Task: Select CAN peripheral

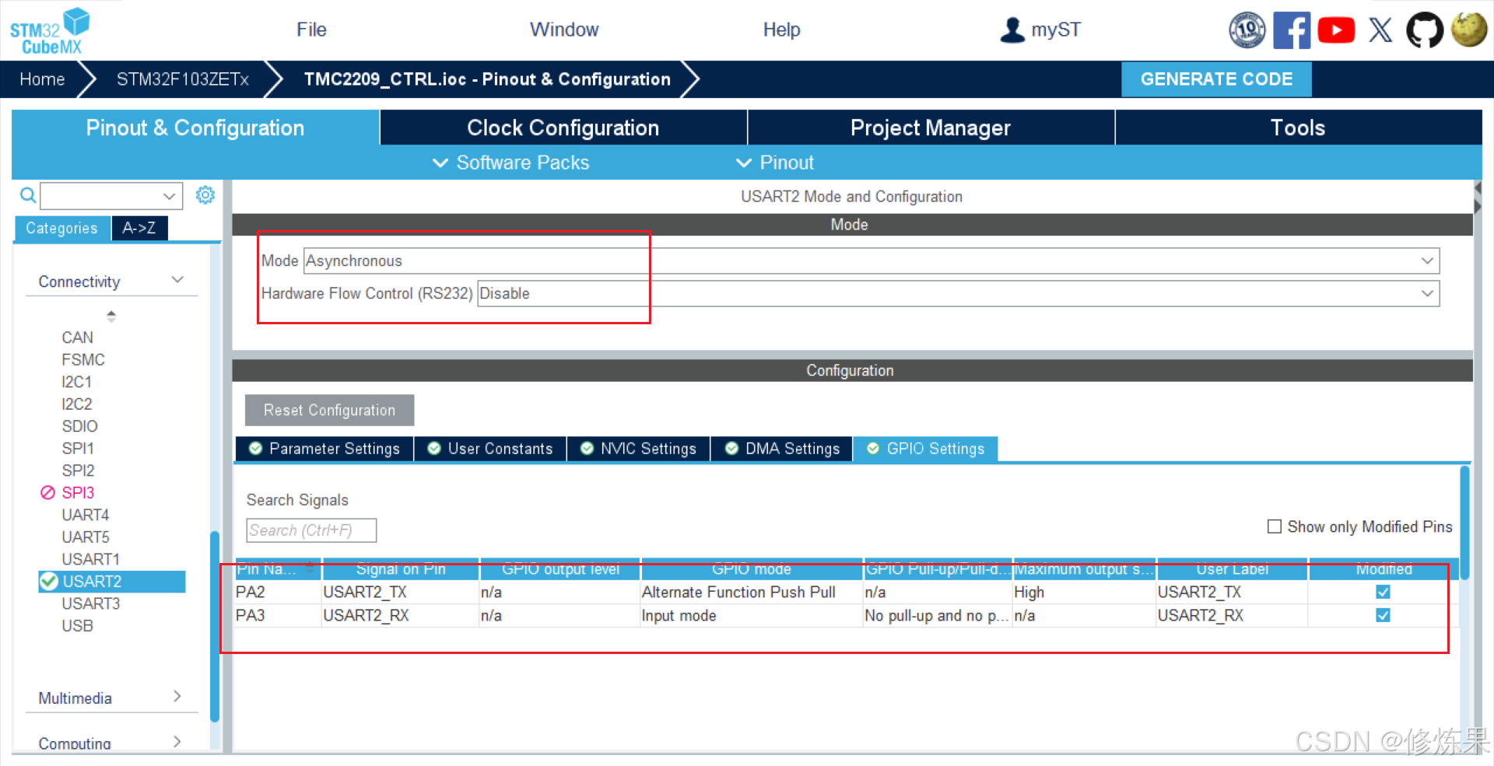Action: [x=78, y=338]
